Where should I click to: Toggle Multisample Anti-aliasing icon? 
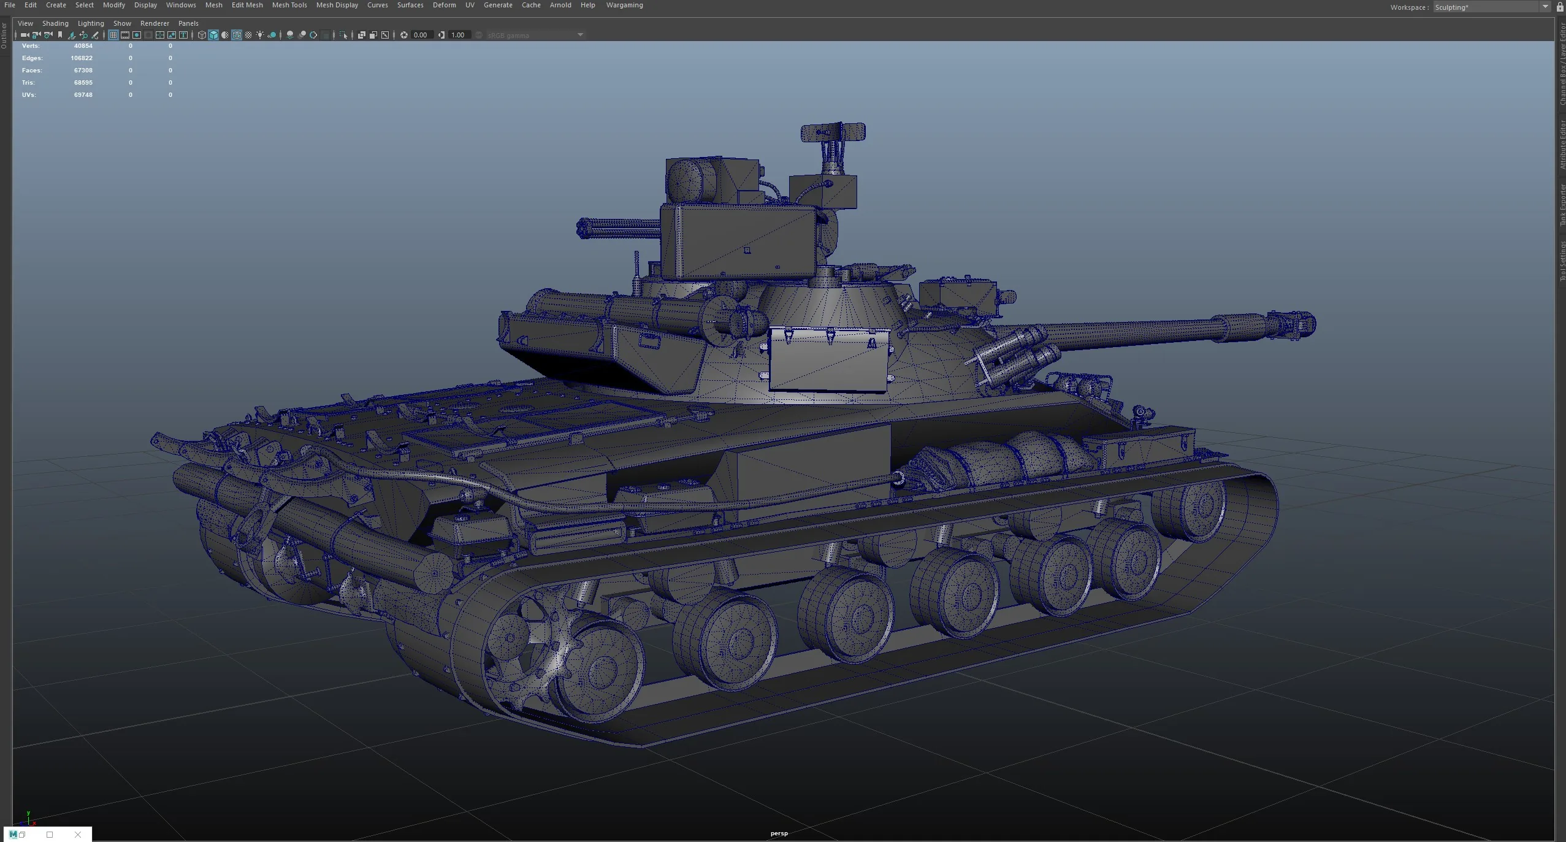313,35
